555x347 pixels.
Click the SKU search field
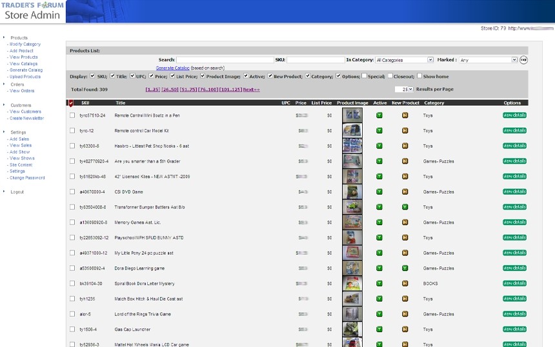point(316,60)
